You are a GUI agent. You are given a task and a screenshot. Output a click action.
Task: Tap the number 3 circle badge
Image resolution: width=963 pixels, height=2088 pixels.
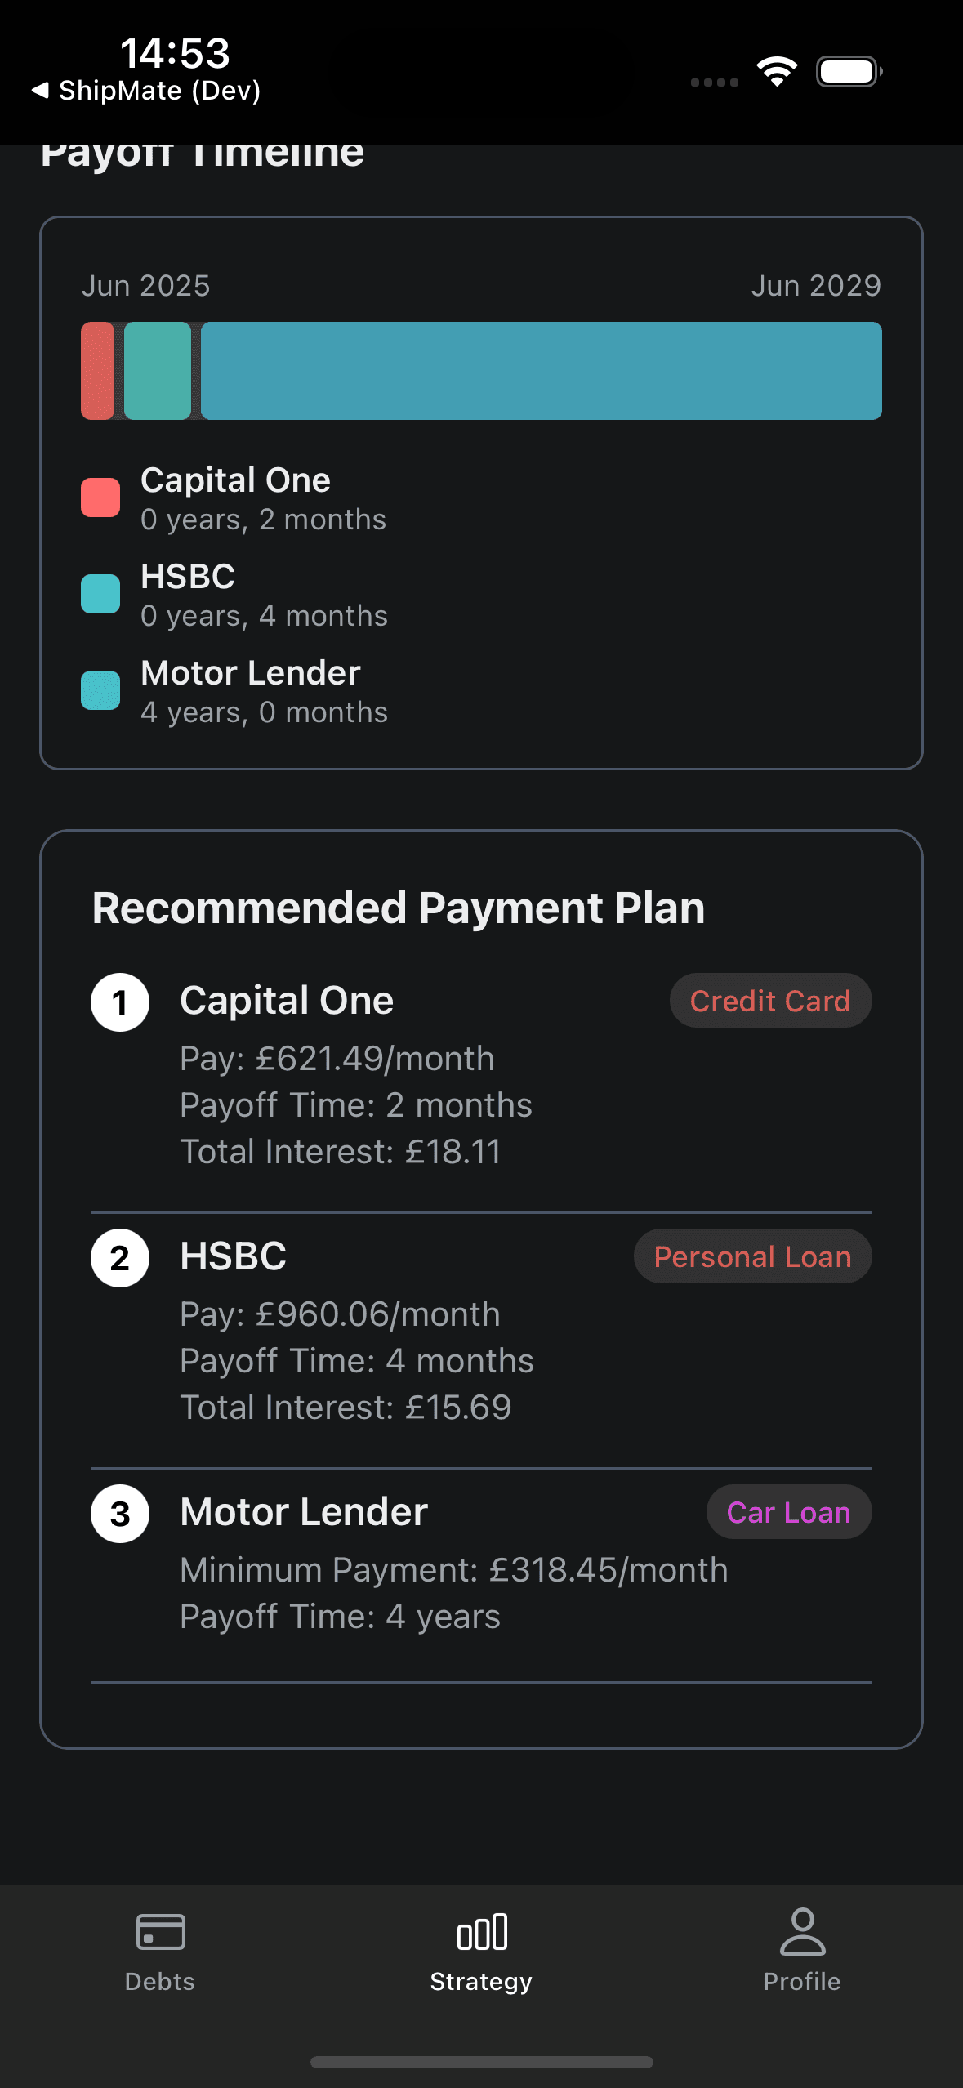[x=120, y=1514]
